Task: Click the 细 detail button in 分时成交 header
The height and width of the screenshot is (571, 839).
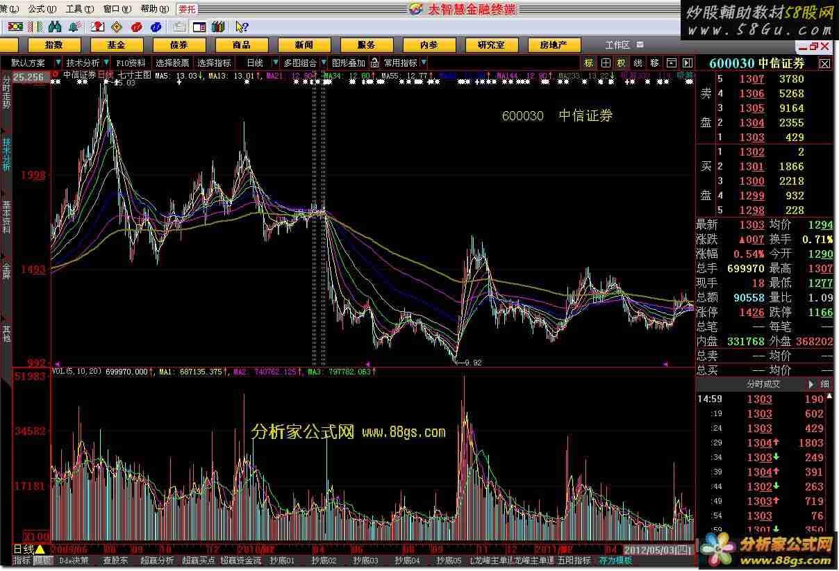Action: click(825, 384)
